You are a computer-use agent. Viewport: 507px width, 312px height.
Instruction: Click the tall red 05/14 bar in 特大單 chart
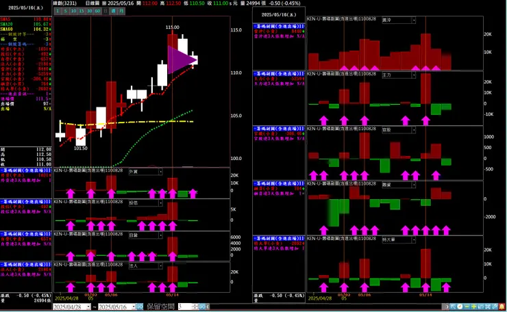[x=425, y=263]
